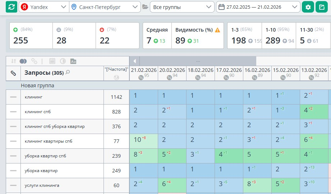Image resolution: width=331 pixels, height=194 pixels.
Task: Select the 1-3 positions card
Action: click(245, 36)
